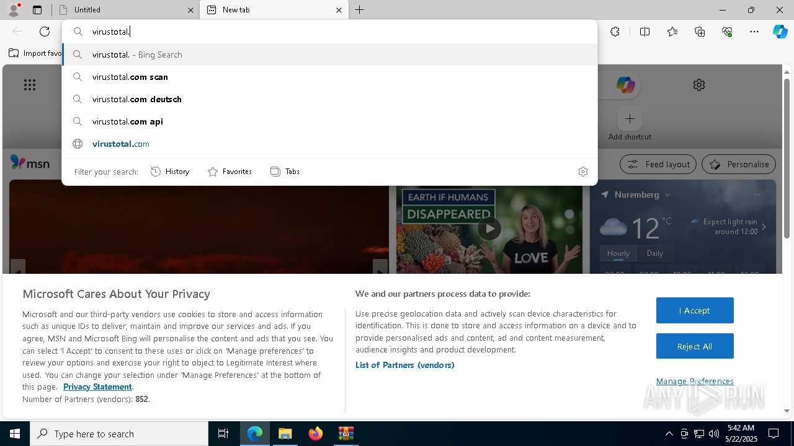Open the Windows Start menu
Viewport: 794px width, 446px height.
pyautogui.click(x=15, y=434)
